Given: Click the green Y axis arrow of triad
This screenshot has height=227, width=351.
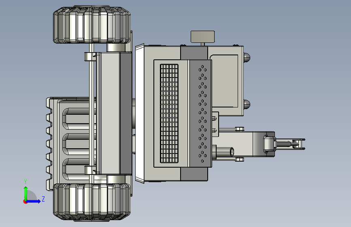Looking at the screenshot, I should (26, 193).
